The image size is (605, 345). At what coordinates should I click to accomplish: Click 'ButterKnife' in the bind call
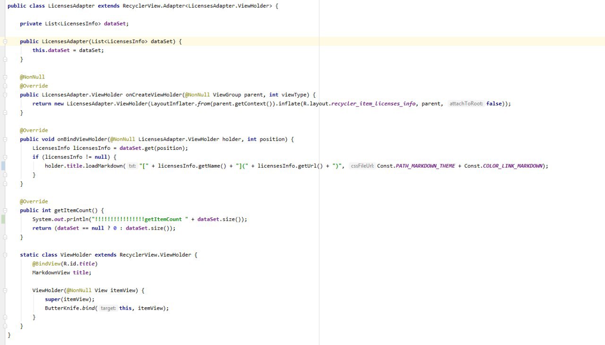[x=62, y=308]
